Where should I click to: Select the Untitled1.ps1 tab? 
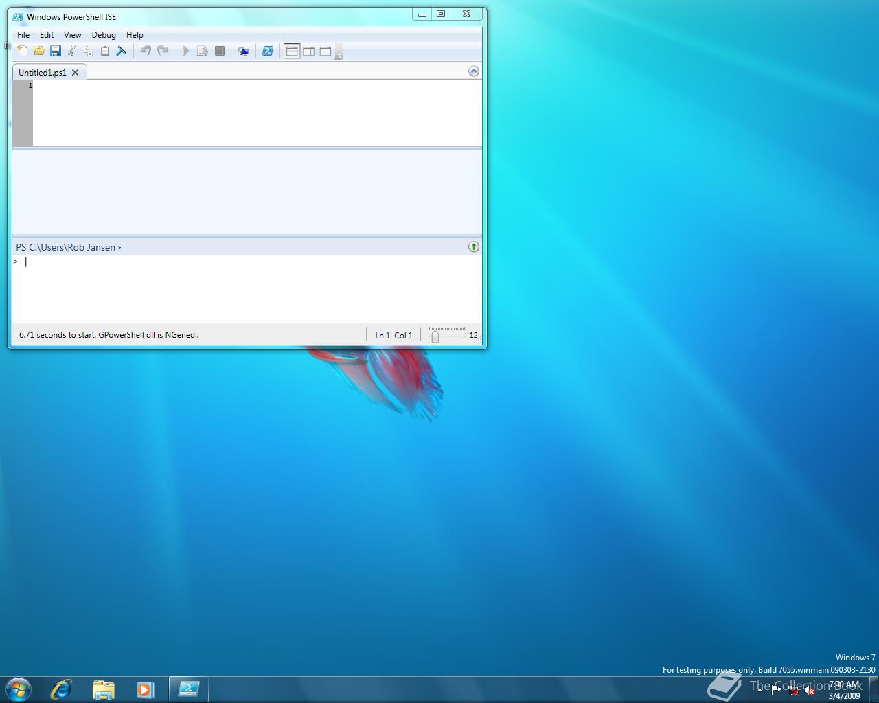pyautogui.click(x=43, y=72)
